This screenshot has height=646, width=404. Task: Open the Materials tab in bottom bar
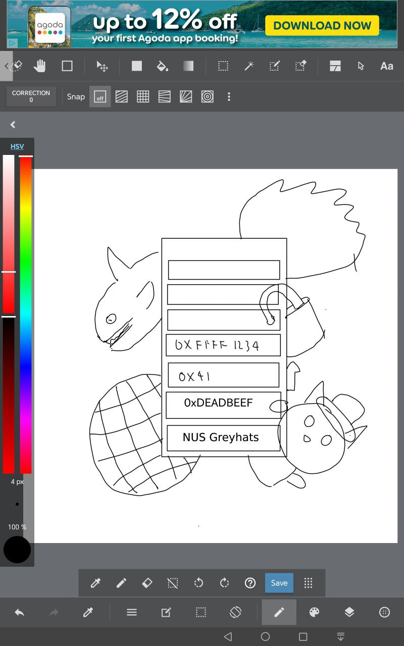click(384, 612)
